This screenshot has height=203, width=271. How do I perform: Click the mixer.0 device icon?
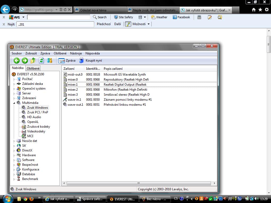65,79
